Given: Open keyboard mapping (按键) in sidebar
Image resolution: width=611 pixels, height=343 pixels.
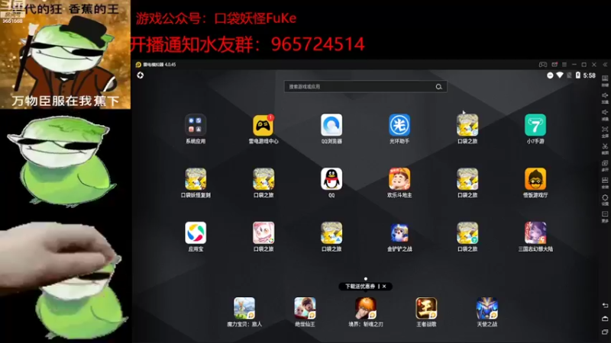Looking at the screenshot, I should point(605,81).
